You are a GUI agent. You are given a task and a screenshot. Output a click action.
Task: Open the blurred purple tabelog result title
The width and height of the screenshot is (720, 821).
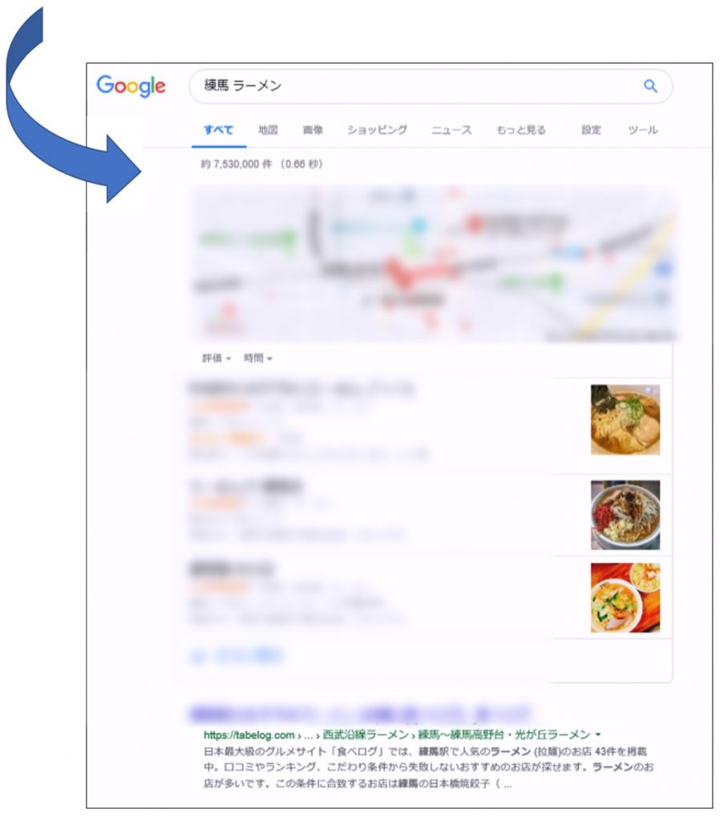[x=359, y=714]
